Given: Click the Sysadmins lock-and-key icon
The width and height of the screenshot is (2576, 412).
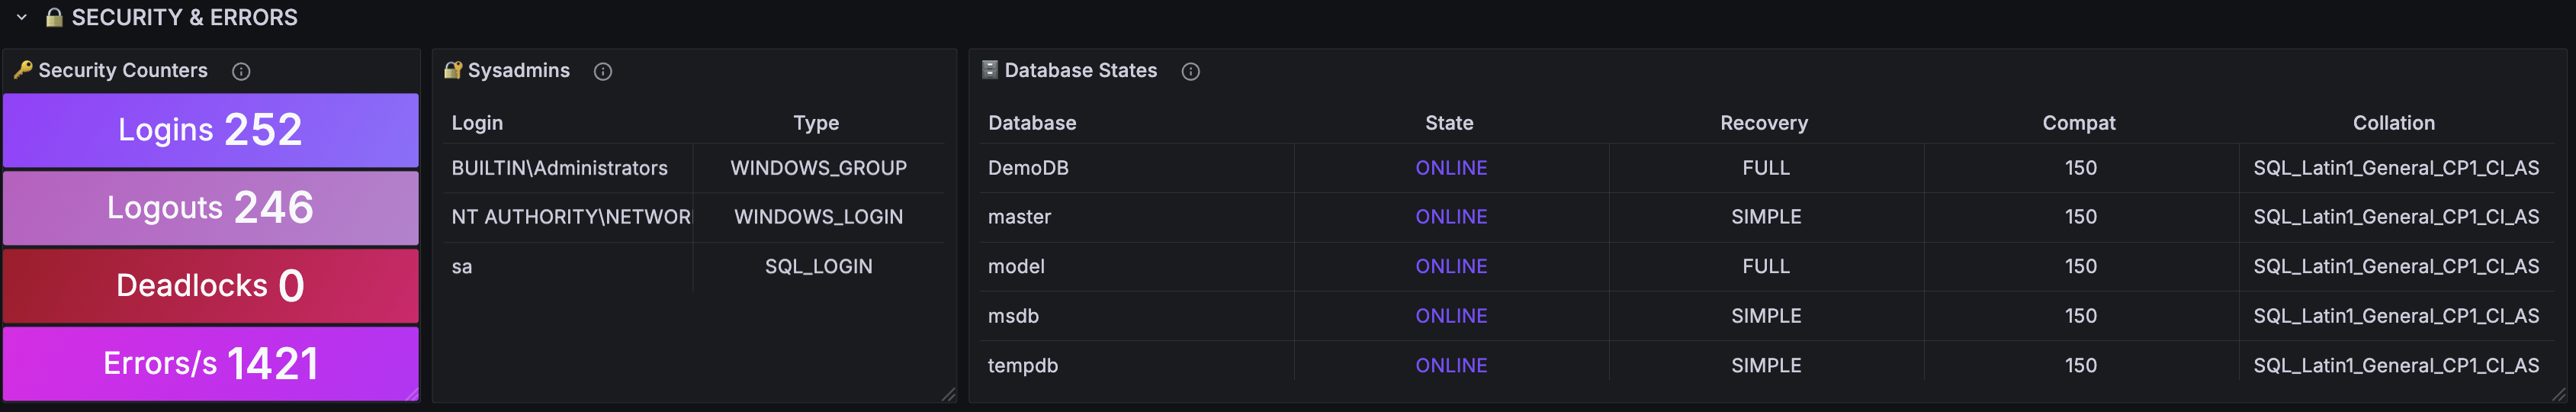Looking at the screenshot, I should (453, 70).
